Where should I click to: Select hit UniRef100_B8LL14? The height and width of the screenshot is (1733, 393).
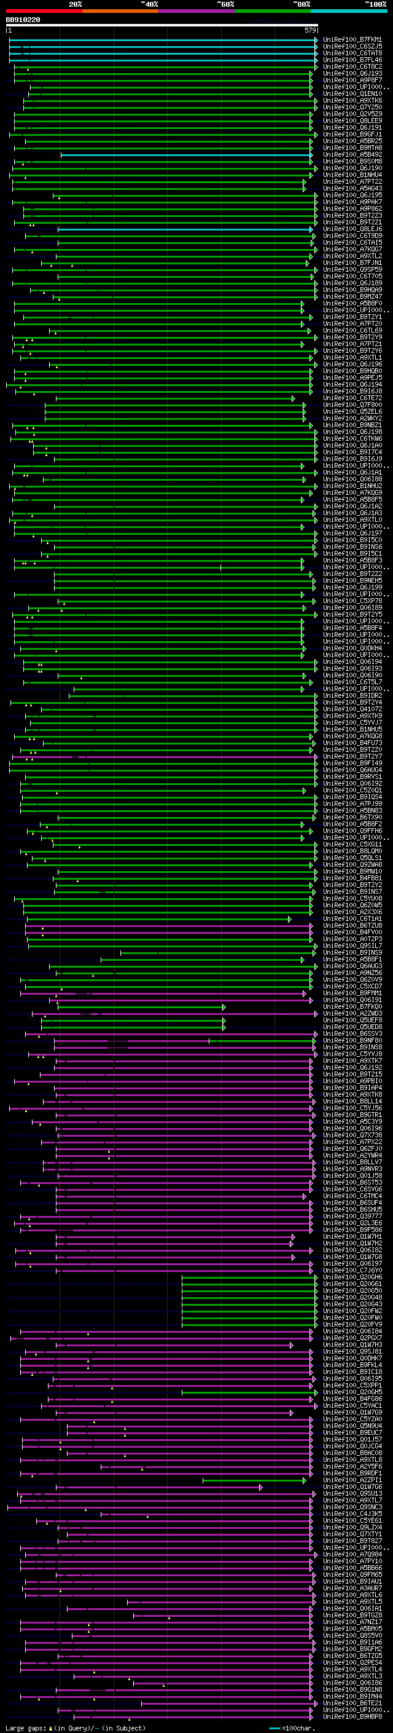[x=352, y=1101]
